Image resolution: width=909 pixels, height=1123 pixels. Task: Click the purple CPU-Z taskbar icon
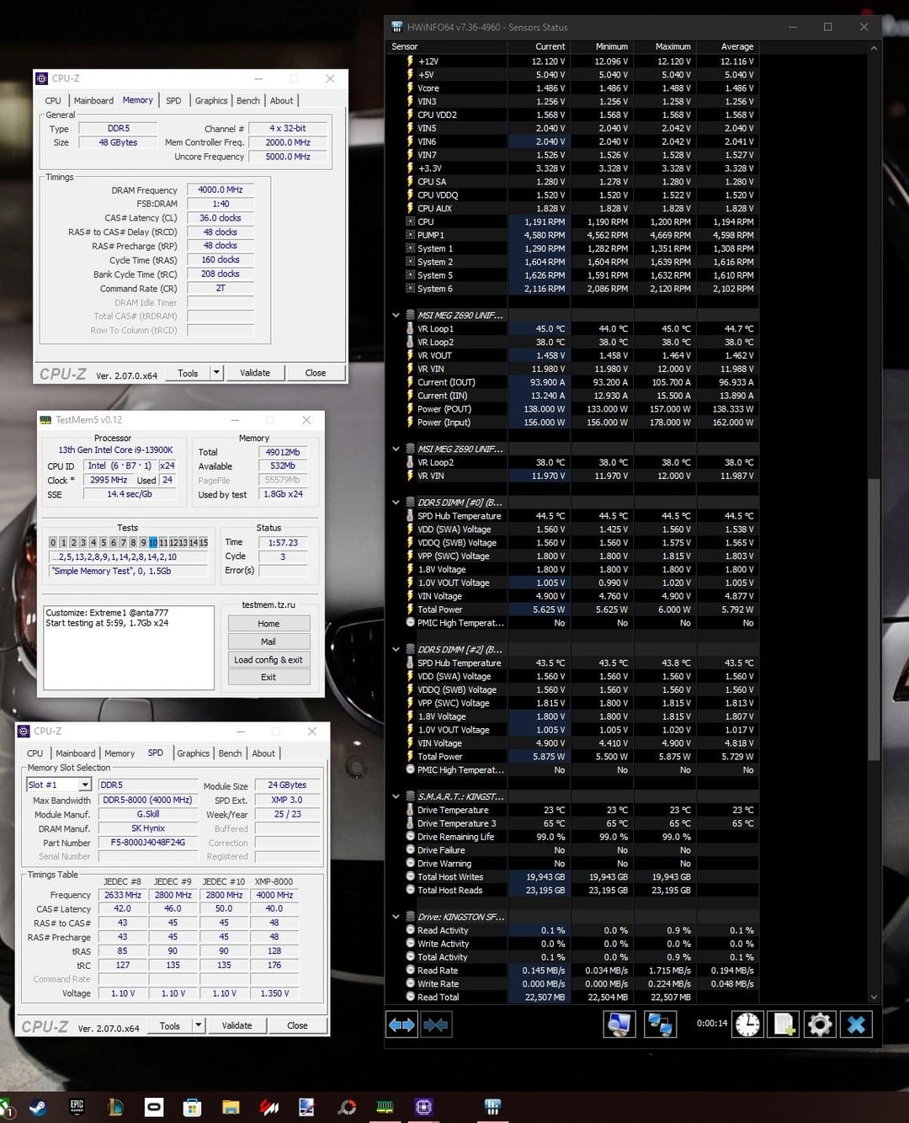423,1107
